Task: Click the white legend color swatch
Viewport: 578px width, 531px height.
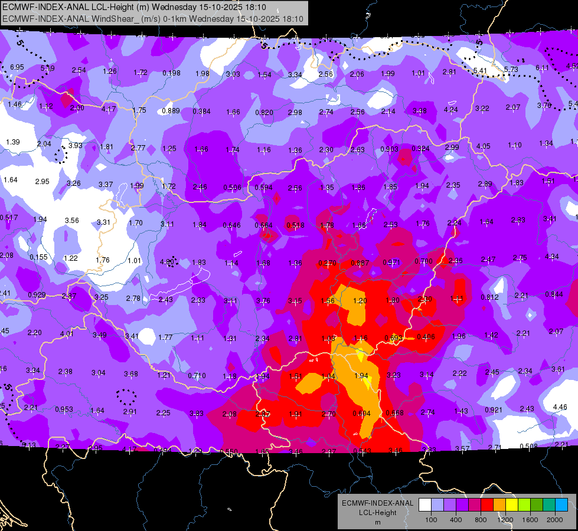Action: 425,505
